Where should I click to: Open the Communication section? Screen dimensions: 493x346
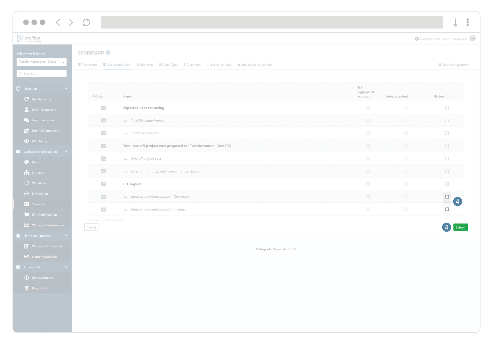(x=43, y=120)
